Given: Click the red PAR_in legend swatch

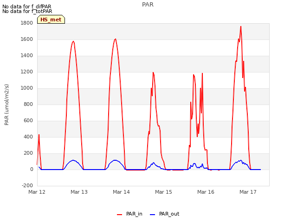Looking at the screenshot, I should tap(119, 215).
